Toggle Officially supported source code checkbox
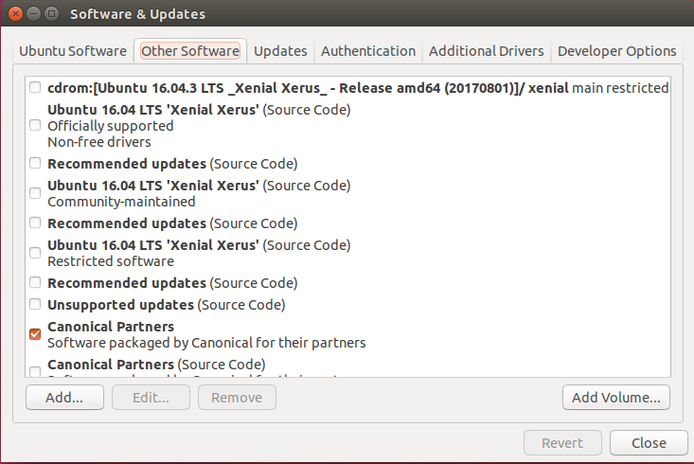The width and height of the screenshot is (694, 464). (35, 125)
